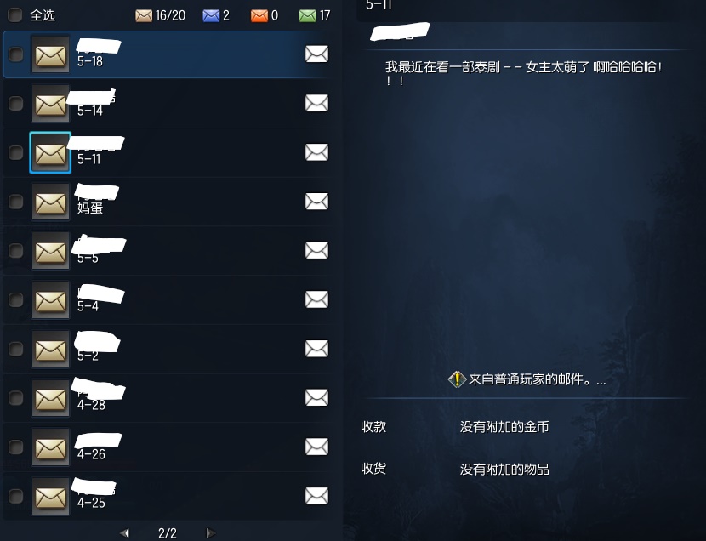706x541 pixels.
Task: Click the 16/20 mailbox count icon
Action: click(144, 16)
